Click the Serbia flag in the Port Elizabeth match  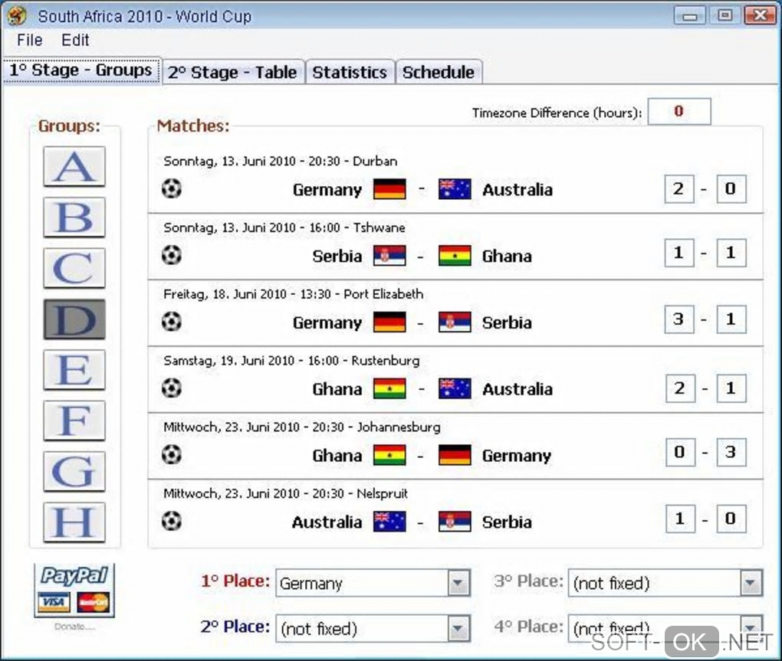[x=455, y=322]
